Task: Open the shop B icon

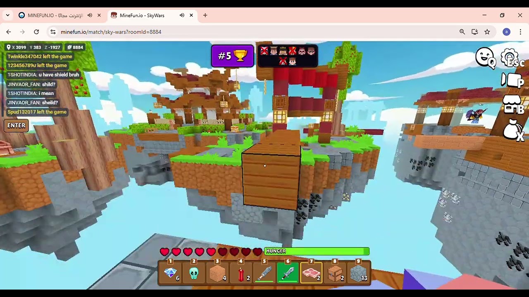Action: 513,104
